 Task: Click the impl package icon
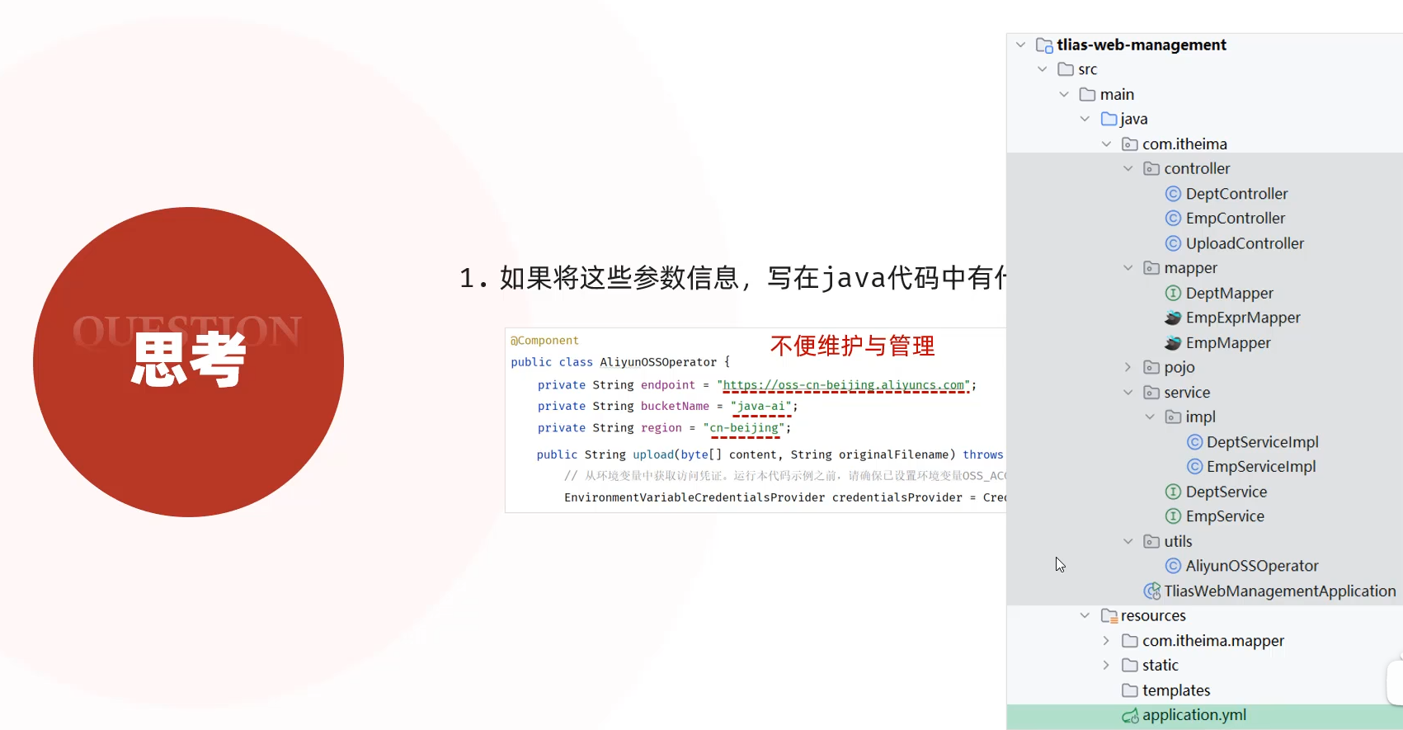tap(1173, 417)
